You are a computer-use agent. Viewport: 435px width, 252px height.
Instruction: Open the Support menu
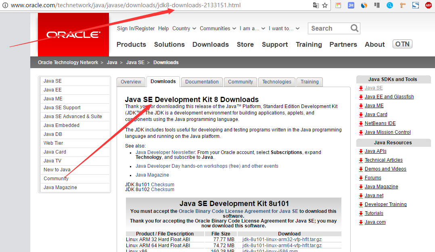click(x=275, y=45)
